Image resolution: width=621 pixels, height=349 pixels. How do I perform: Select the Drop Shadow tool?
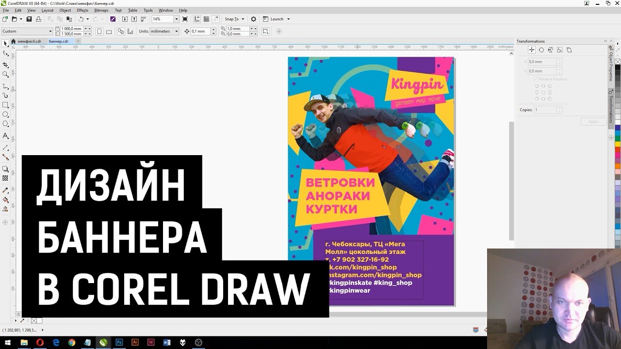[x=5, y=169]
